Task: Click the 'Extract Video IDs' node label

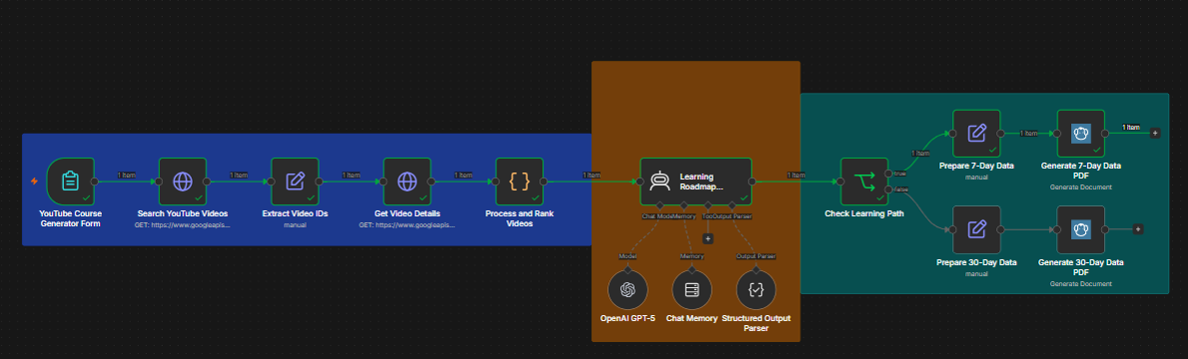Action: 295,213
